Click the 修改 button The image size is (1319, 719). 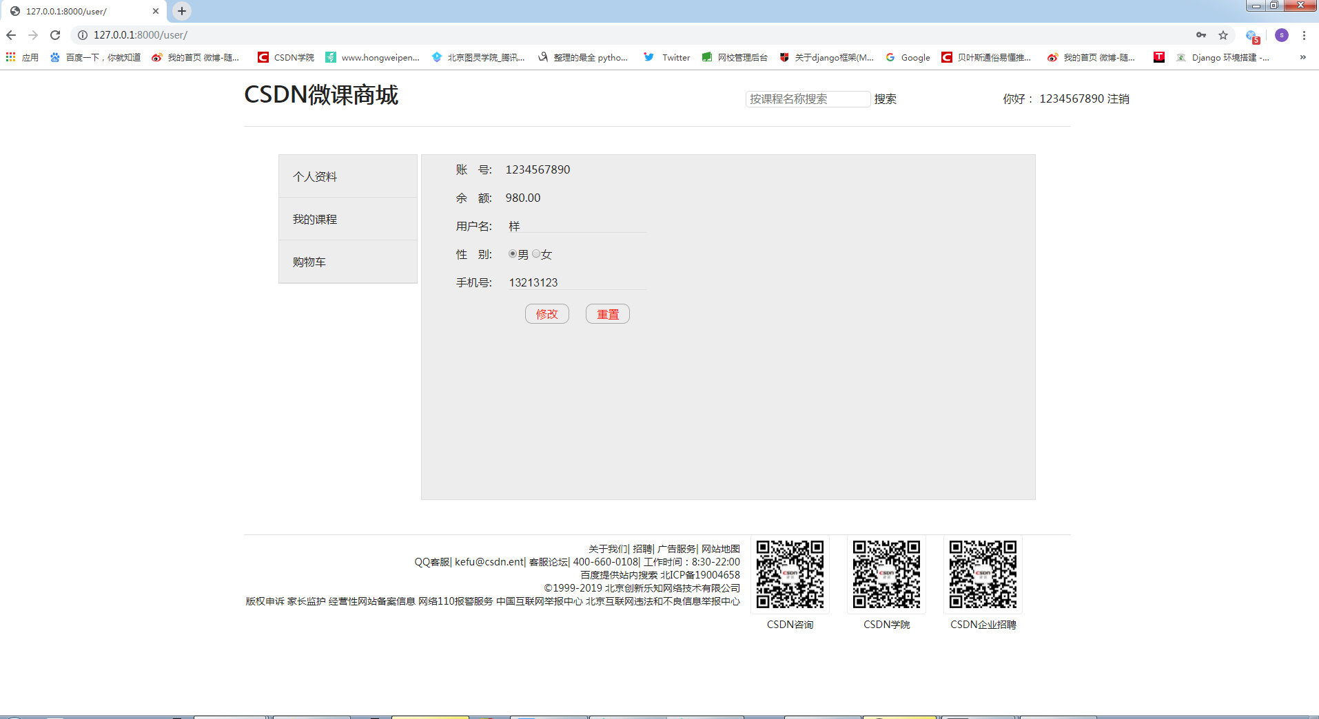(x=547, y=314)
